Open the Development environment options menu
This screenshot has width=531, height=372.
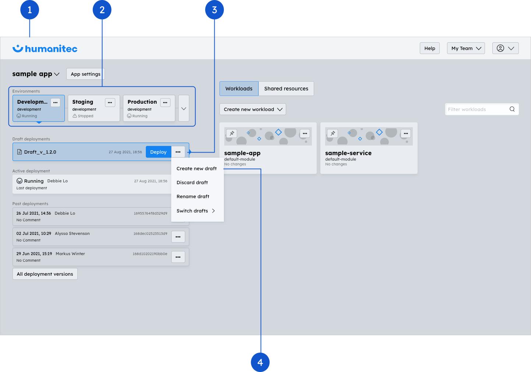tap(55, 103)
